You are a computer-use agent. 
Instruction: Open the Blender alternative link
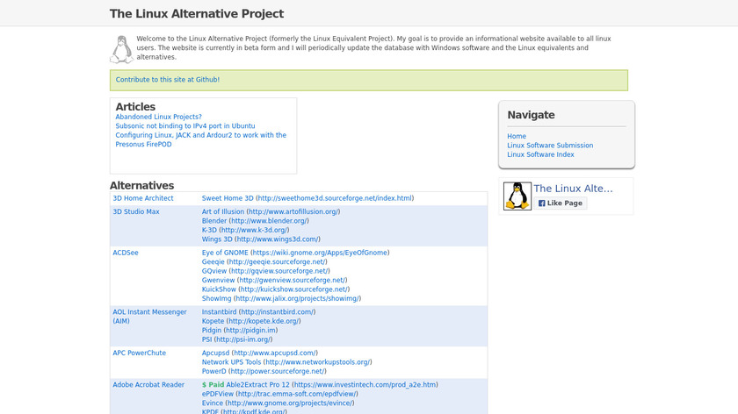coord(256,221)
